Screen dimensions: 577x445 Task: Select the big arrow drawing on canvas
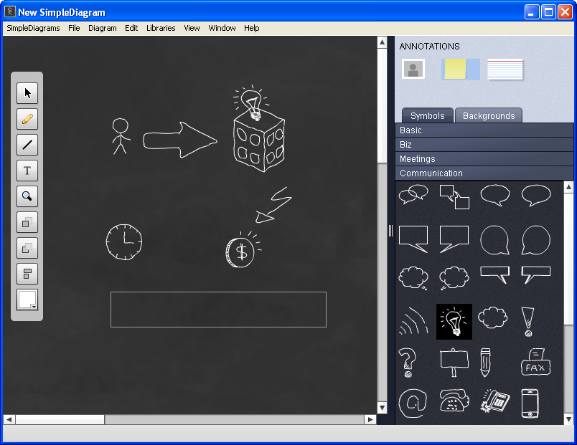coord(179,140)
